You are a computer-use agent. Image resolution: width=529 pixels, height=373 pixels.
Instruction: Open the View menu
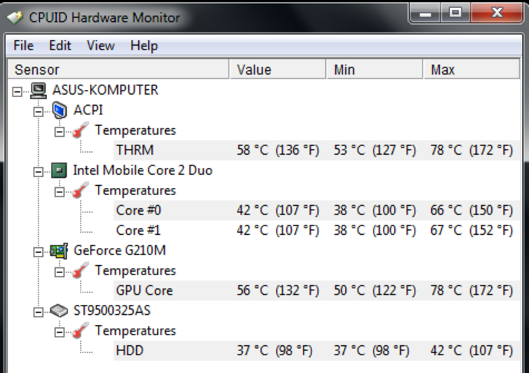pyautogui.click(x=101, y=46)
